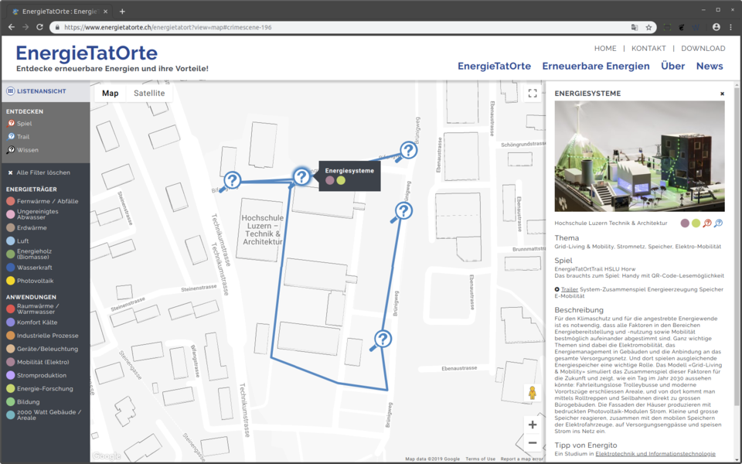Open Erneuerbare Energien menu
Screen dimensions: 742x464
tap(596, 67)
